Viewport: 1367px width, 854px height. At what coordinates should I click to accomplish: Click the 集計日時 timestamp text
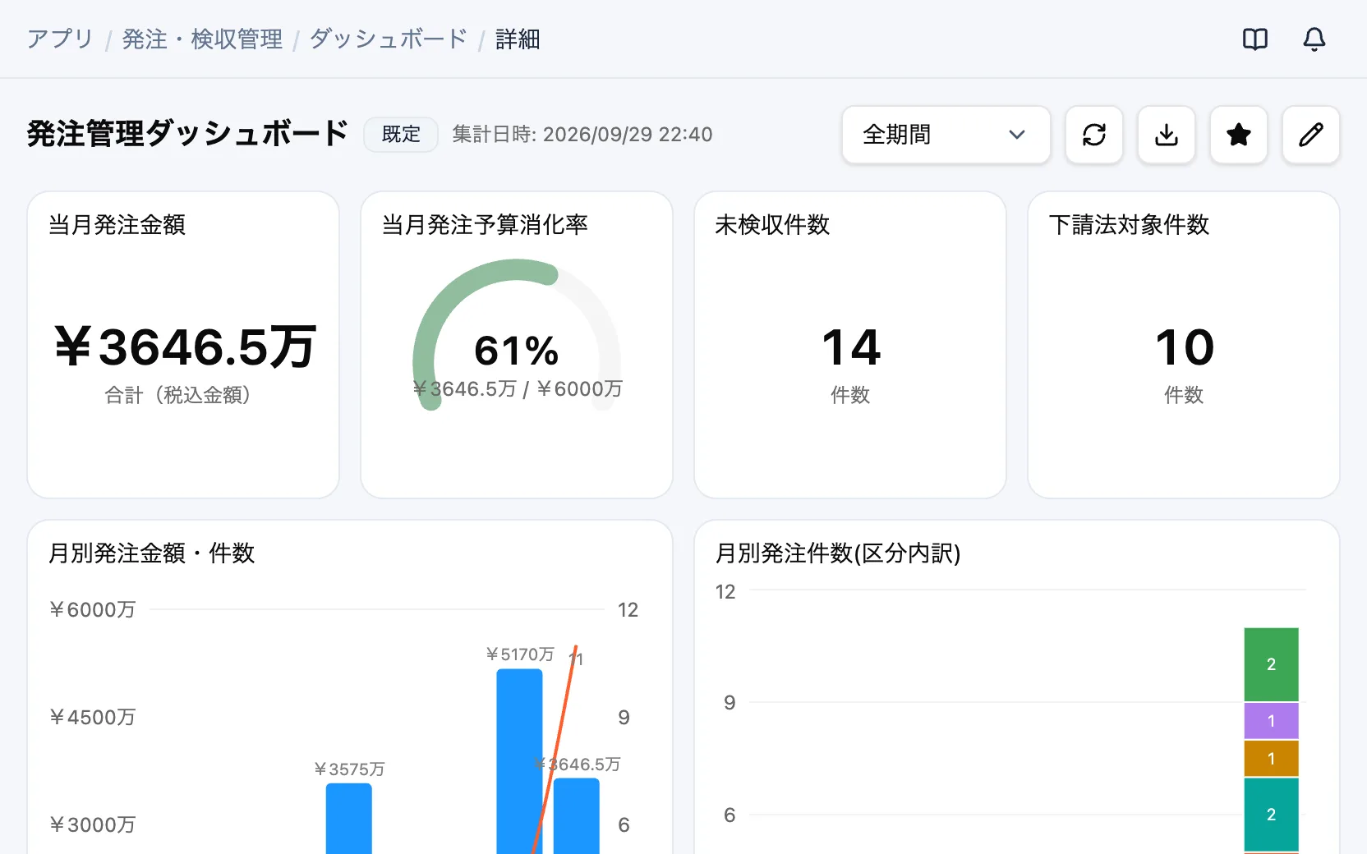click(x=582, y=135)
